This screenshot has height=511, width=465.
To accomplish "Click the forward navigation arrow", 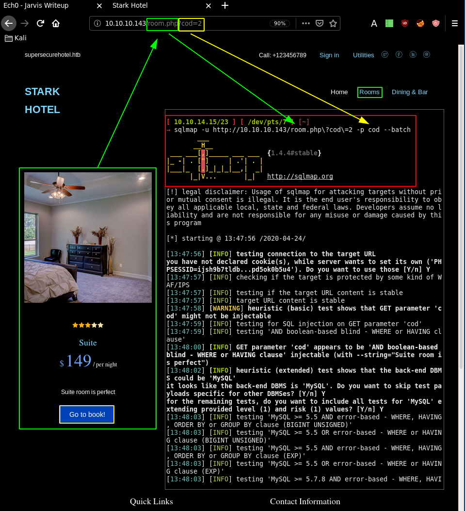I will tap(25, 23).
